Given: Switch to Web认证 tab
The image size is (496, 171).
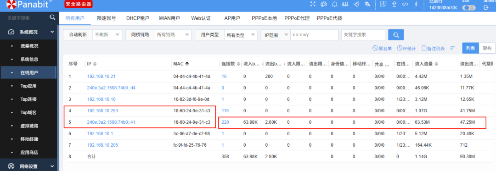Looking at the screenshot, I should tap(201, 18).
